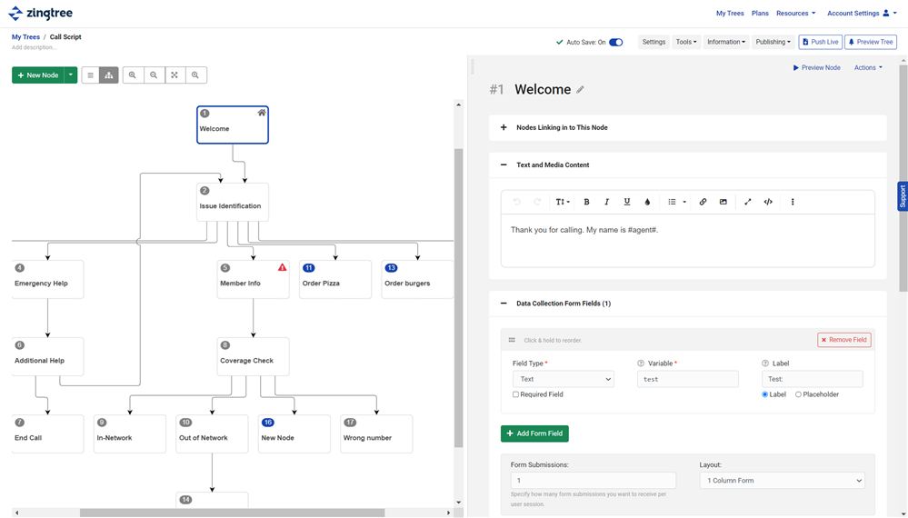Insert an image in the editor

click(x=723, y=202)
